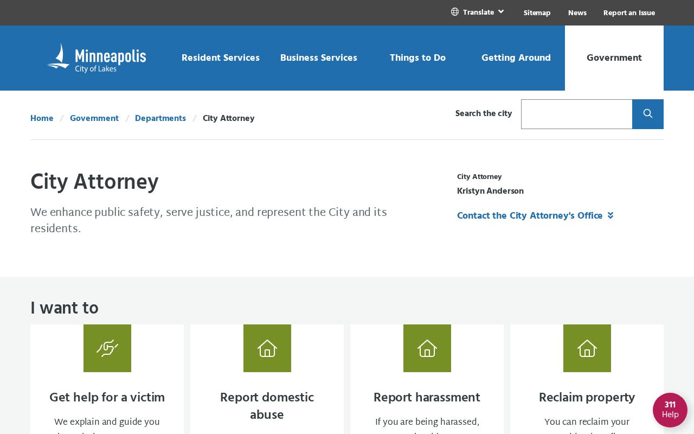
Task: Go to the Sitemap link
Action: point(537,12)
